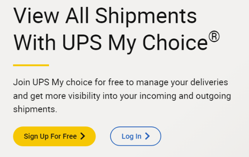Image resolution: width=249 pixels, height=157 pixels.
Task: Click the word "View" starting the heading
Action: click(x=37, y=16)
